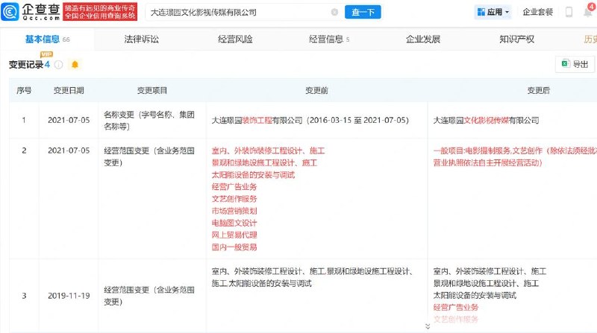Tap the mobile phone icon
The width and height of the screenshot is (597, 333).
coord(569,12)
